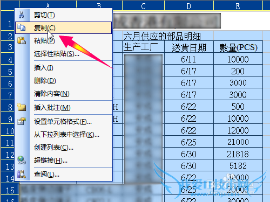Click the Paste clipboard icon
Screen dimensions: 270x202
pyautogui.click(x=22, y=40)
